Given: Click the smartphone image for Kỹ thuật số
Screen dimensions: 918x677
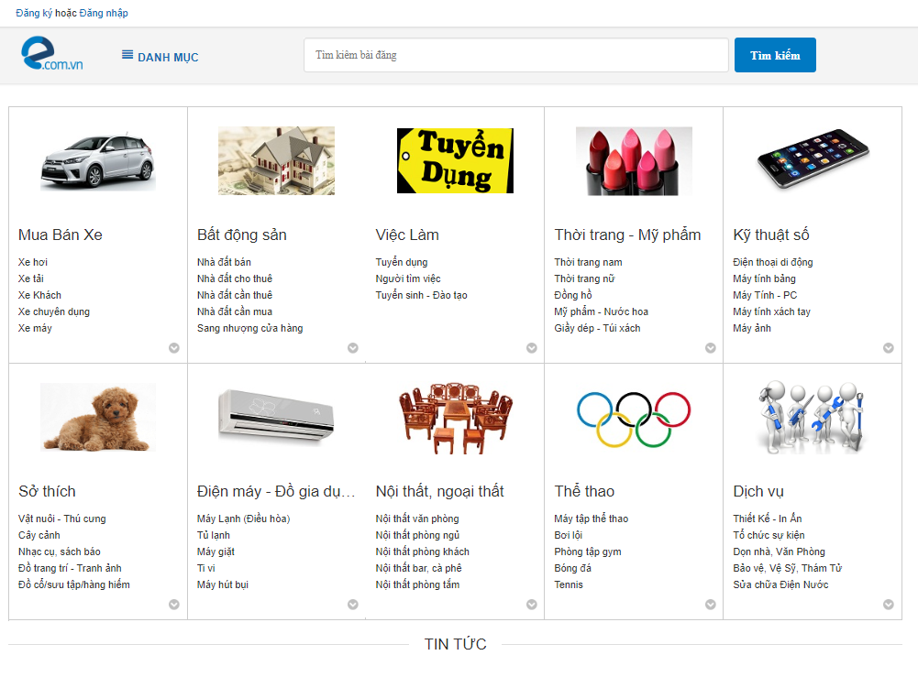Looking at the screenshot, I should click(813, 158).
